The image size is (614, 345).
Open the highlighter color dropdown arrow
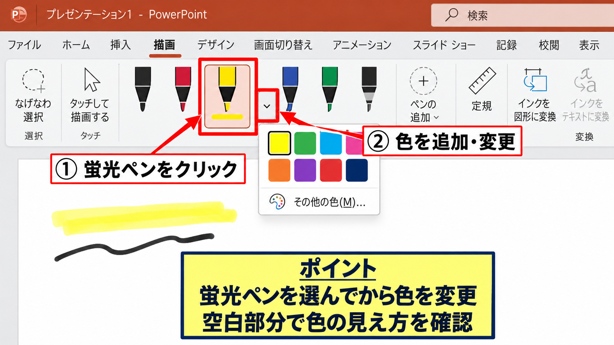[x=267, y=106]
